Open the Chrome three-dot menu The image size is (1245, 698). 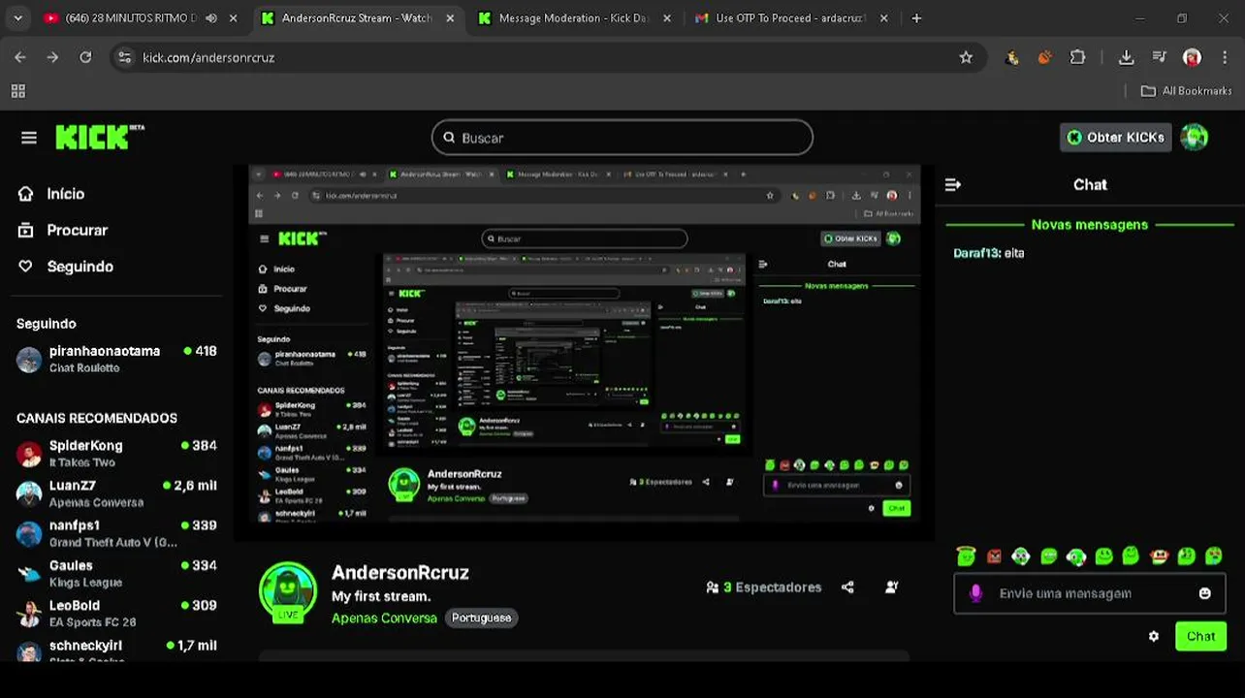click(1224, 57)
